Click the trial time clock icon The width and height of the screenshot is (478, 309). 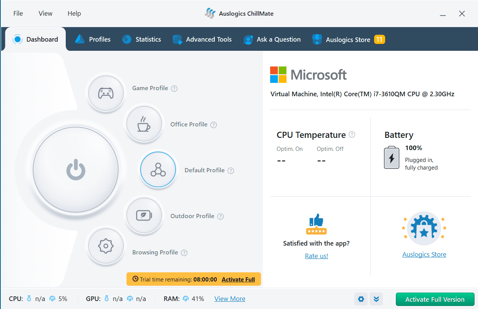135,279
